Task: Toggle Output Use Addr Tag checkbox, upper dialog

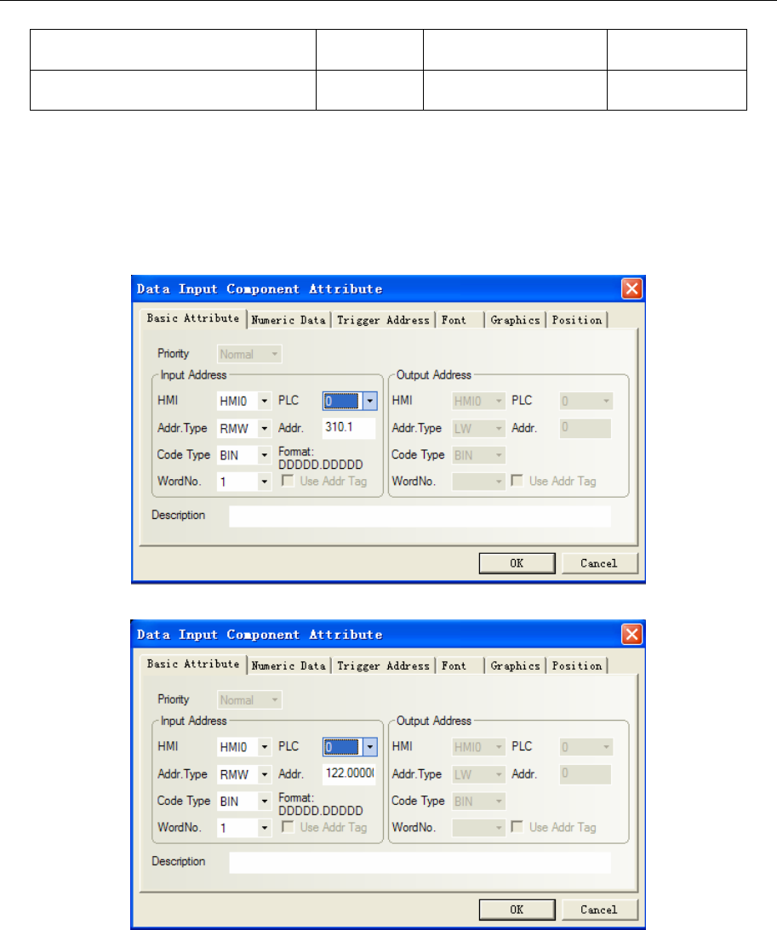Action: coord(517,481)
